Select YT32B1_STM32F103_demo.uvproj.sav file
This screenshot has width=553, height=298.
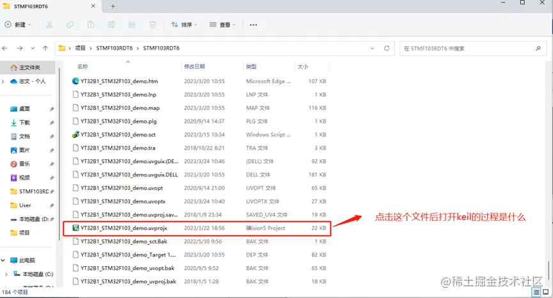tap(199, 215)
